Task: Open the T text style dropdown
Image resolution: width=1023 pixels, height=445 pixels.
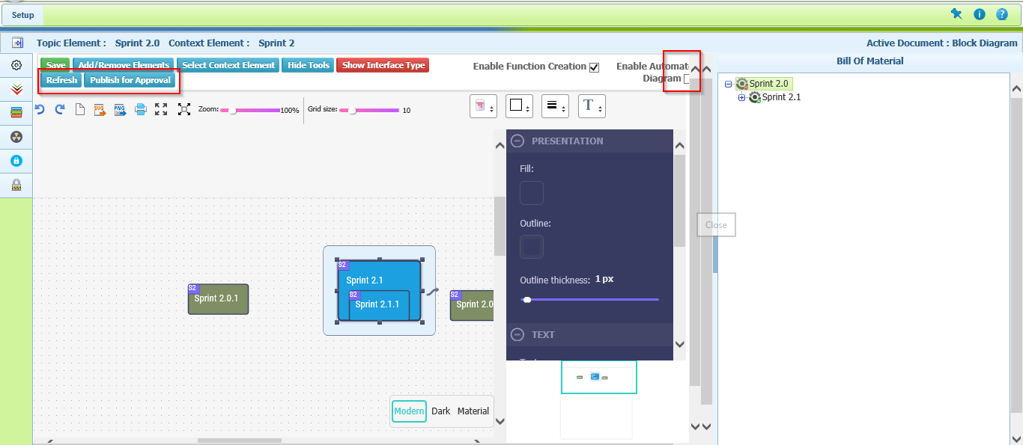Action: click(x=592, y=106)
